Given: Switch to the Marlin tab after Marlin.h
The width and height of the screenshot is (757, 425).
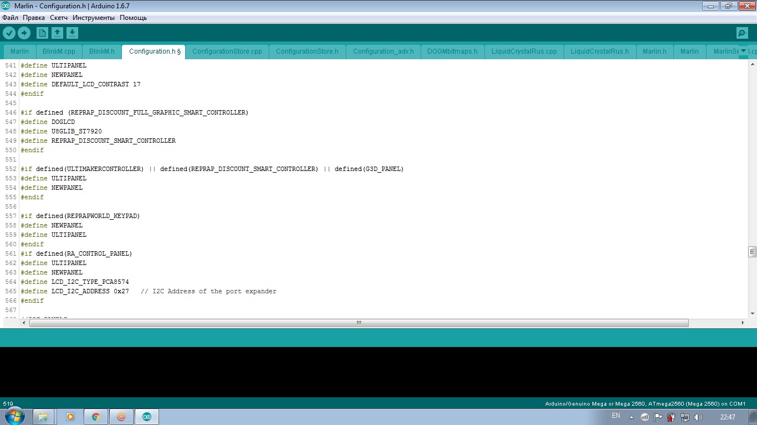Looking at the screenshot, I should pyautogui.click(x=689, y=51).
